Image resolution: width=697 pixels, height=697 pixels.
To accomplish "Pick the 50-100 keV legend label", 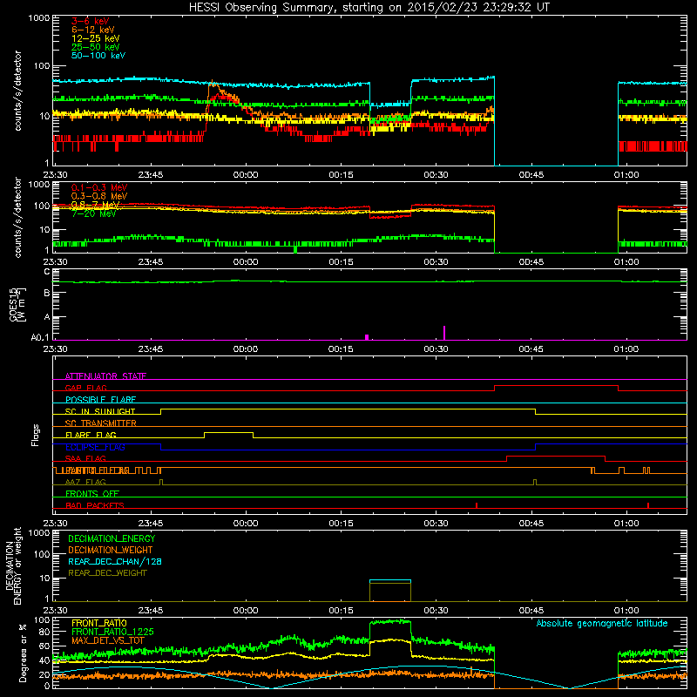I will pyautogui.click(x=98, y=56).
